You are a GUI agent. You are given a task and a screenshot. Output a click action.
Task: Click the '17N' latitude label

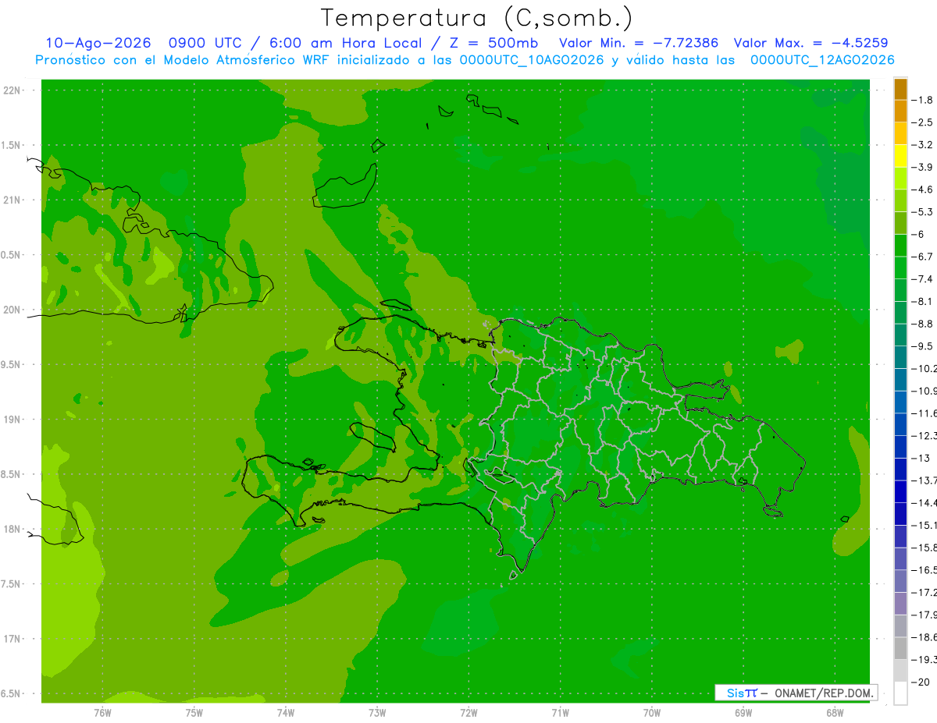12,639
